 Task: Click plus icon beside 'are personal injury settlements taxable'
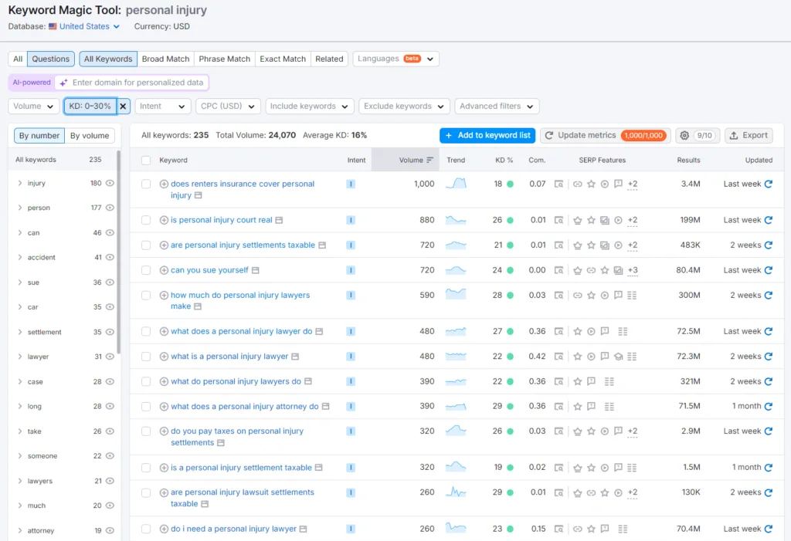pyautogui.click(x=164, y=245)
